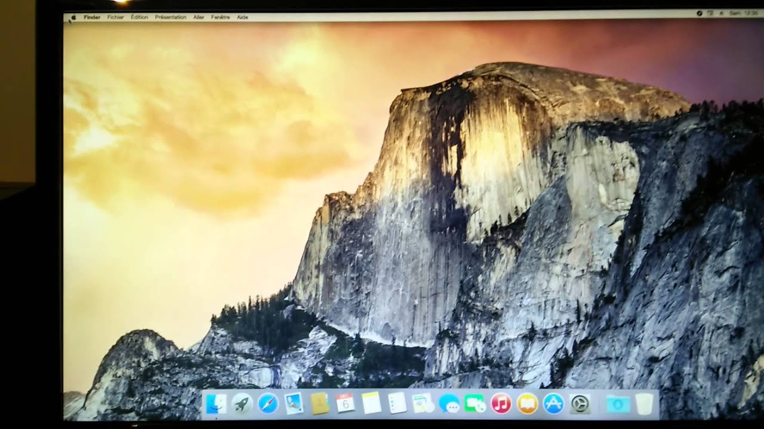
Task: Open the Aide menu
Action: click(x=242, y=17)
